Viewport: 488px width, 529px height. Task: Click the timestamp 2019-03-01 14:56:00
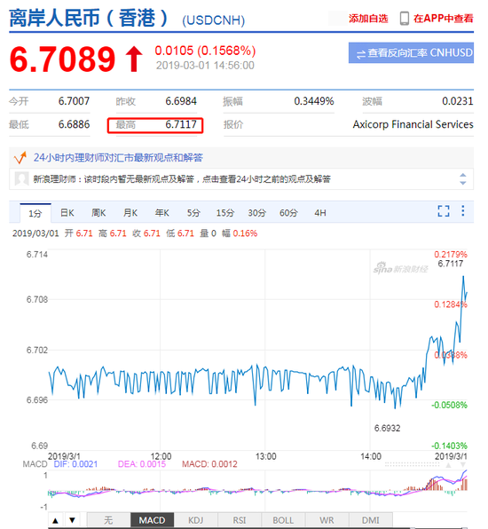(205, 66)
